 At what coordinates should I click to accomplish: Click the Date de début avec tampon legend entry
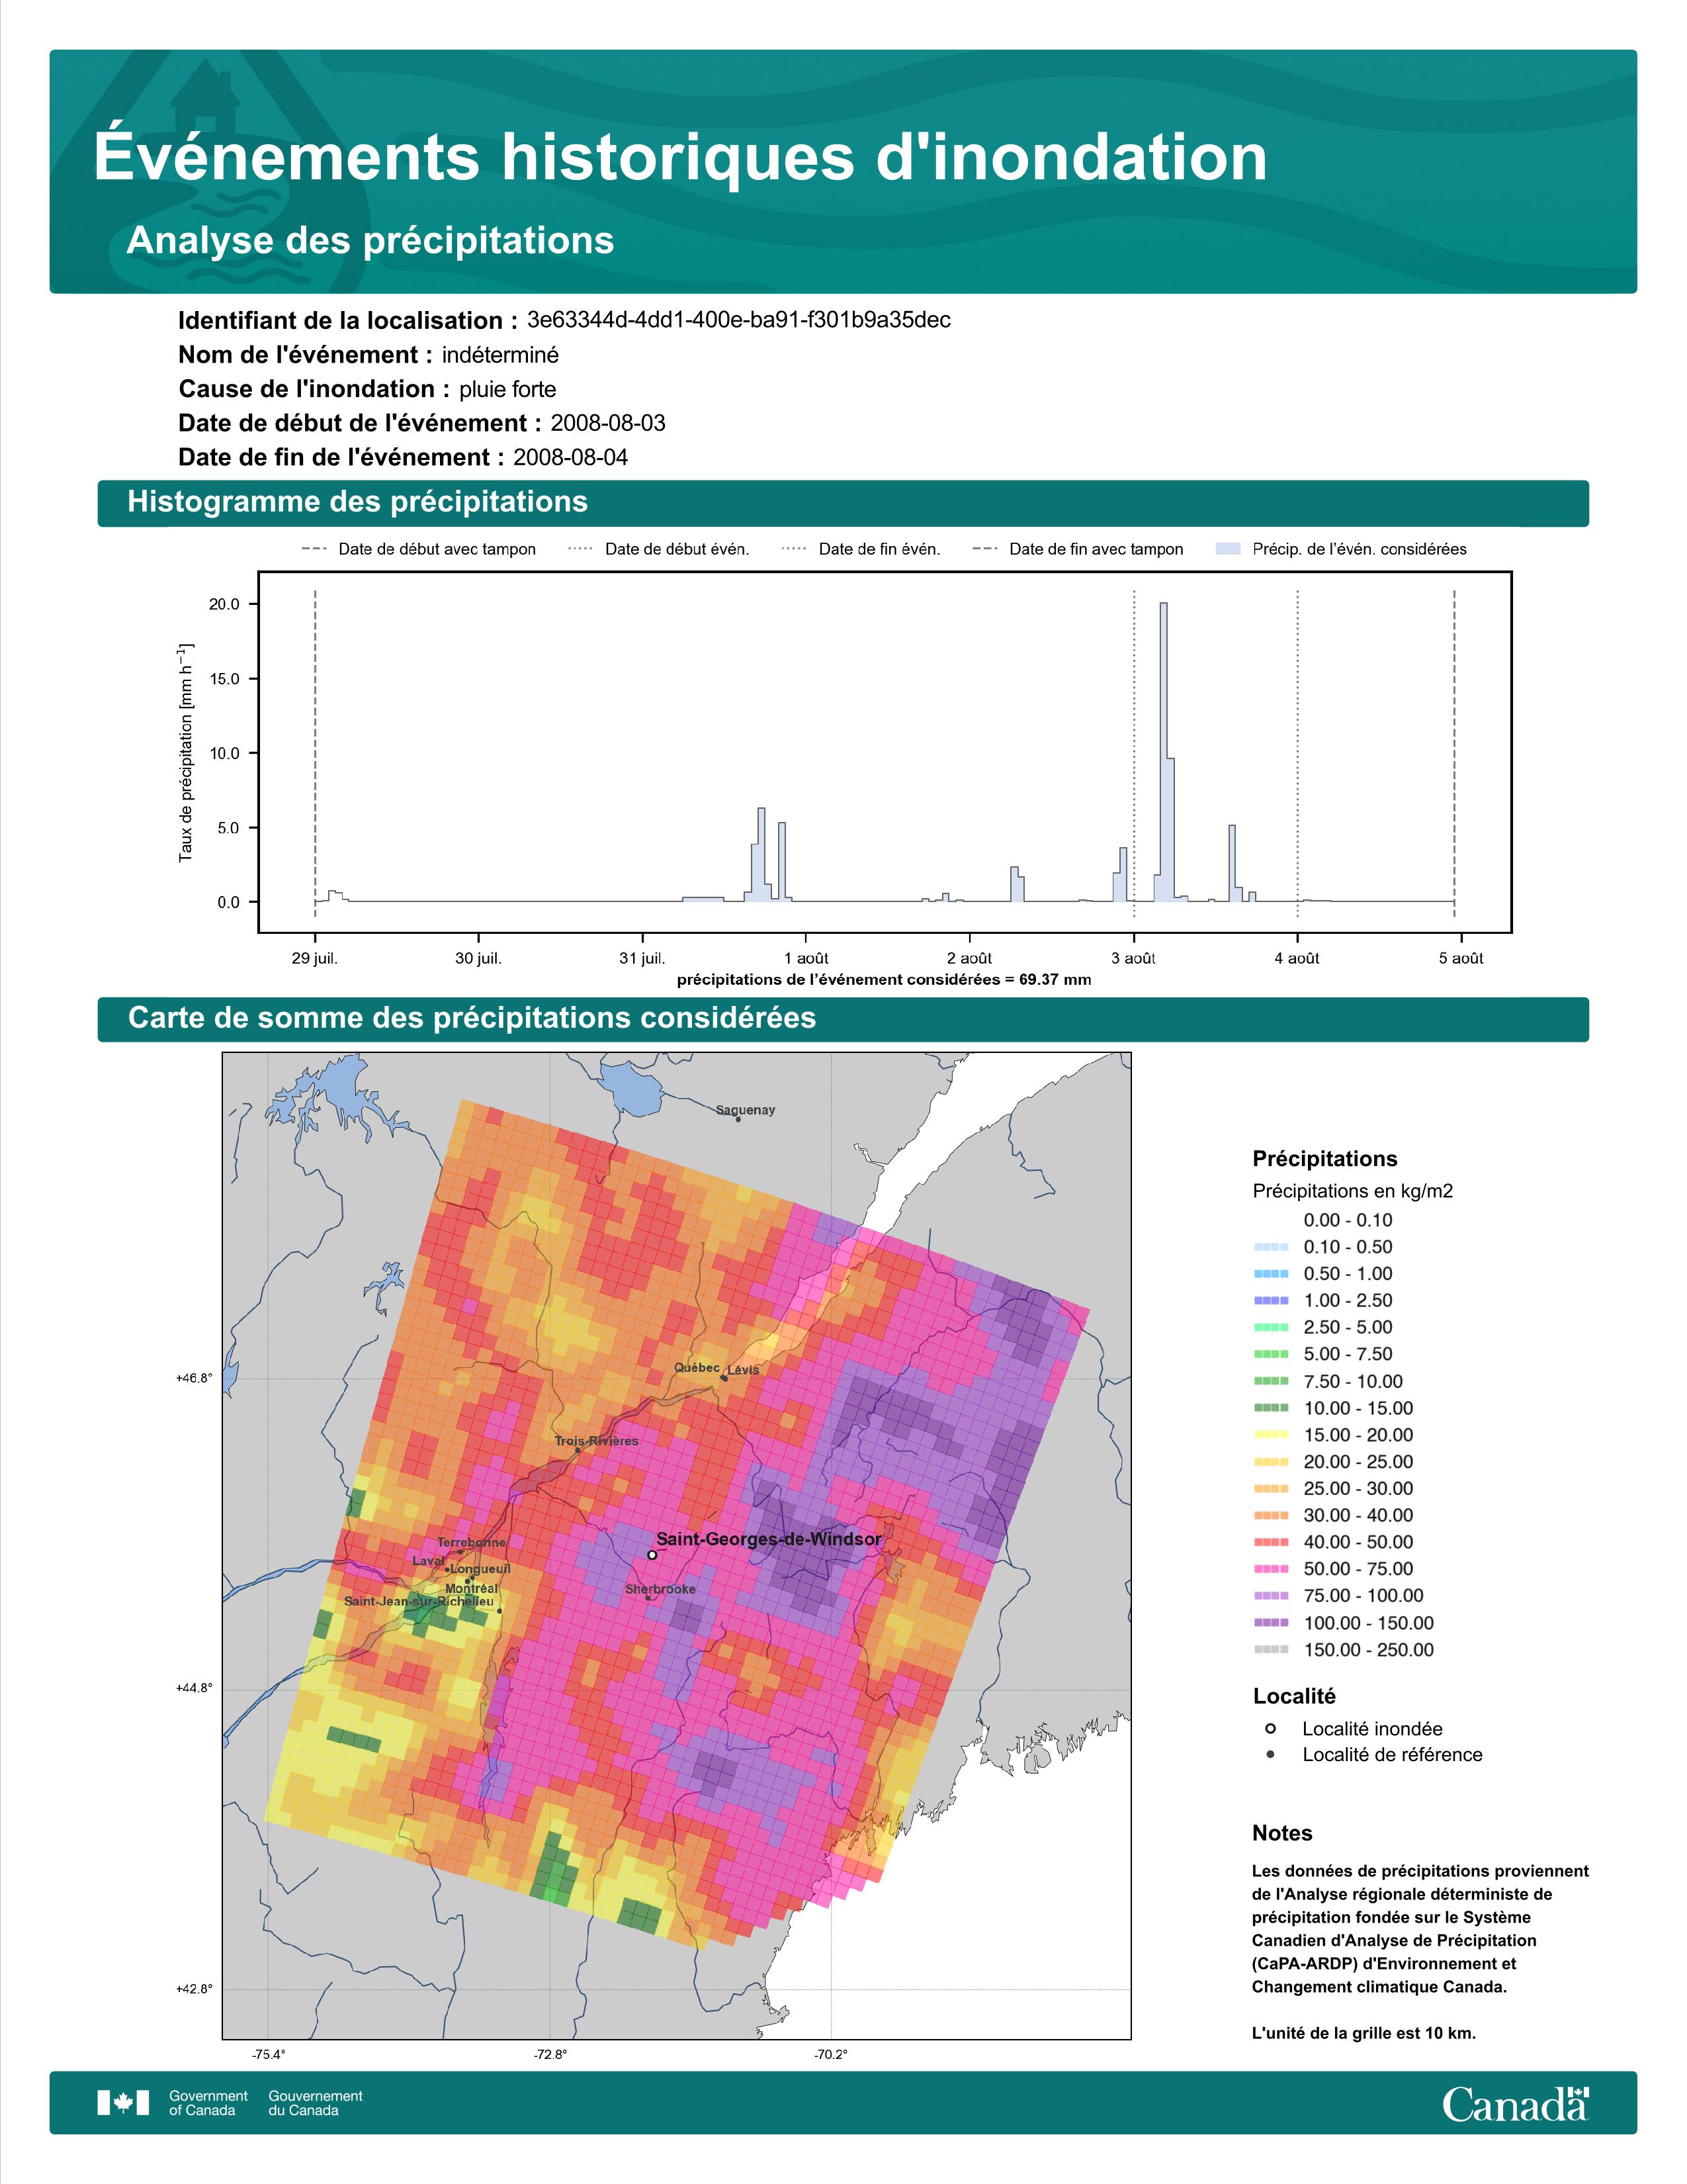coord(419,549)
